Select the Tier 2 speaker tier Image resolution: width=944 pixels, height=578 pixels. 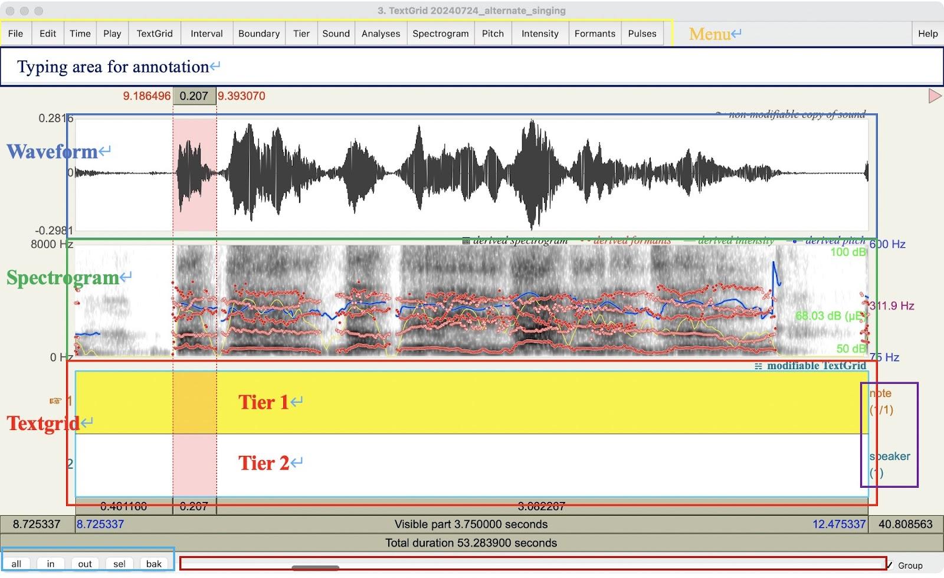point(472,465)
